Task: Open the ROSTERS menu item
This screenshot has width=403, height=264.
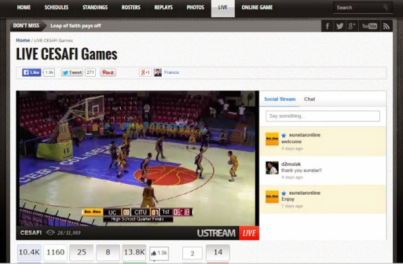Action: click(131, 7)
